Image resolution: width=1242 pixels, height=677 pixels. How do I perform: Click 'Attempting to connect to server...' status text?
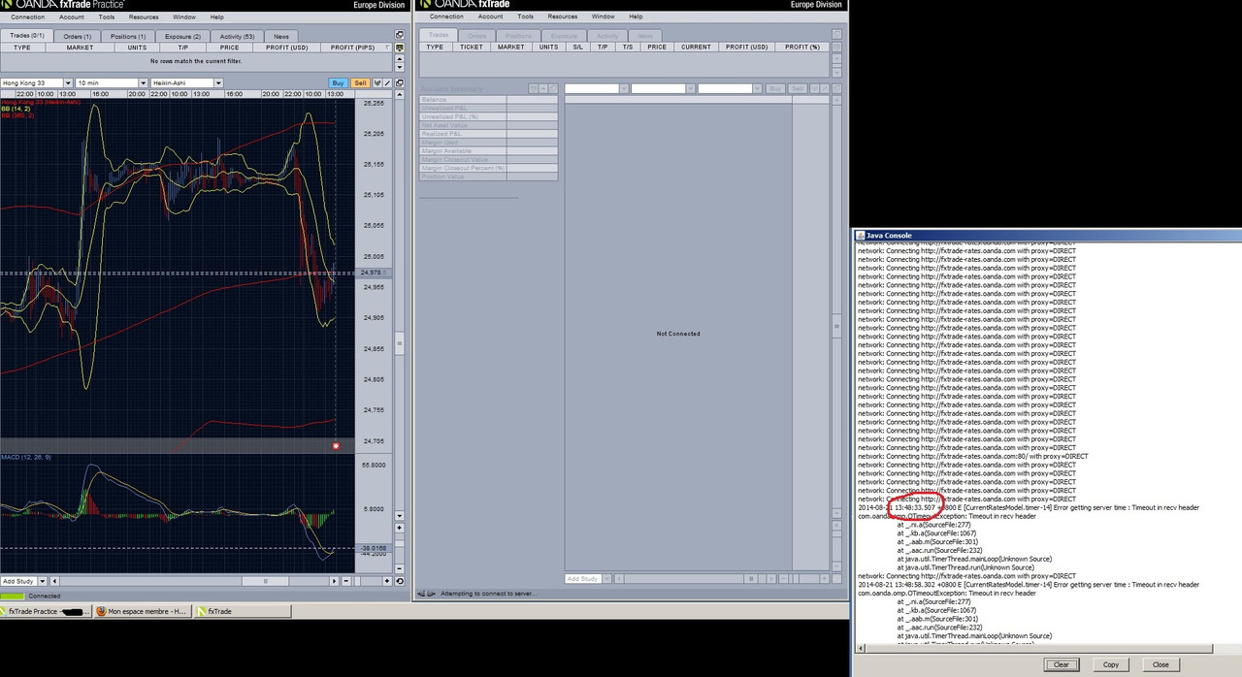pyautogui.click(x=487, y=594)
